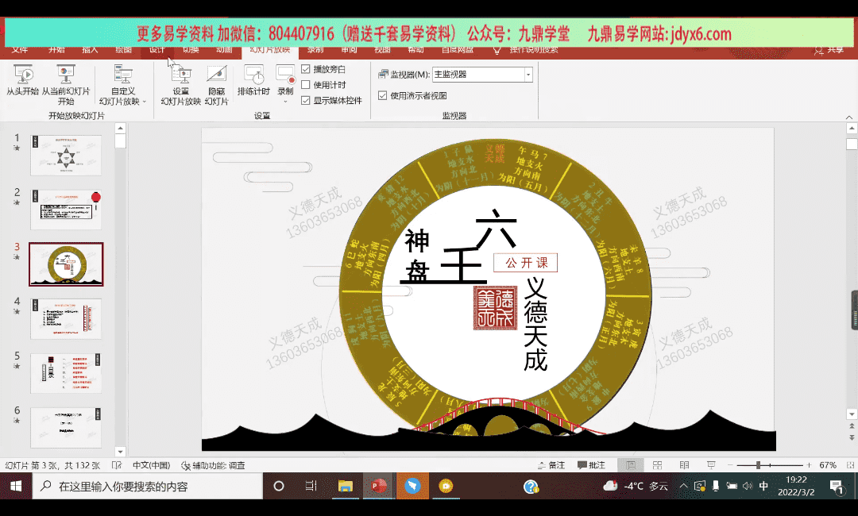This screenshot has width=858, height=516.
Task: Open the 设计 ribbon tab
Action: click(157, 50)
